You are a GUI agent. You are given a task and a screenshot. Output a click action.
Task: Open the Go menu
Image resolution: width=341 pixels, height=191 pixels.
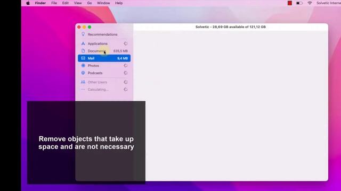click(x=90, y=3)
